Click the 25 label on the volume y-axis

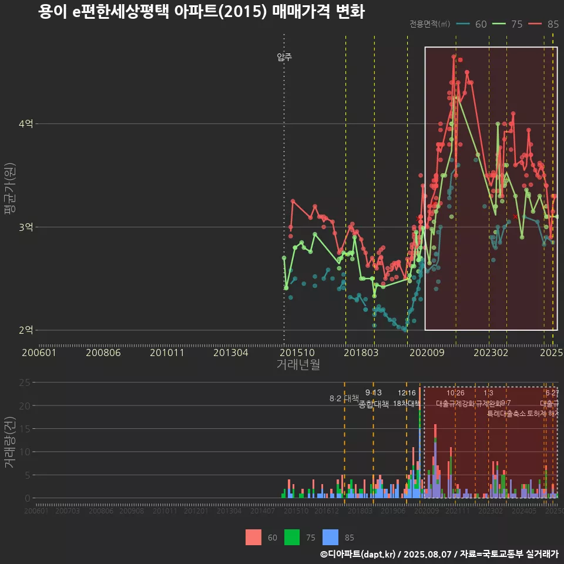[x=25, y=382]
